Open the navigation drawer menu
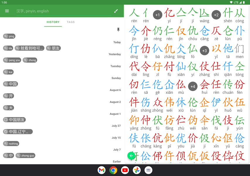 pos(7,11)
